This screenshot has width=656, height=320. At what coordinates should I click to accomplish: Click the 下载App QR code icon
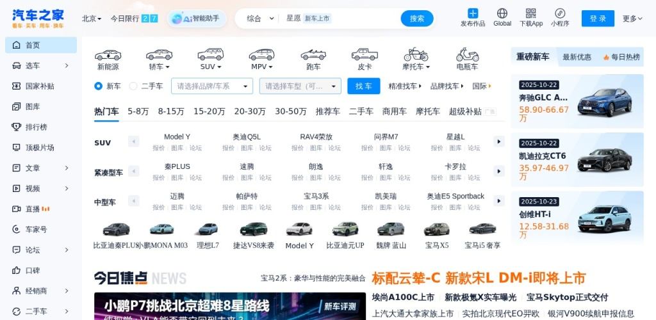click(x=531, y=13)
